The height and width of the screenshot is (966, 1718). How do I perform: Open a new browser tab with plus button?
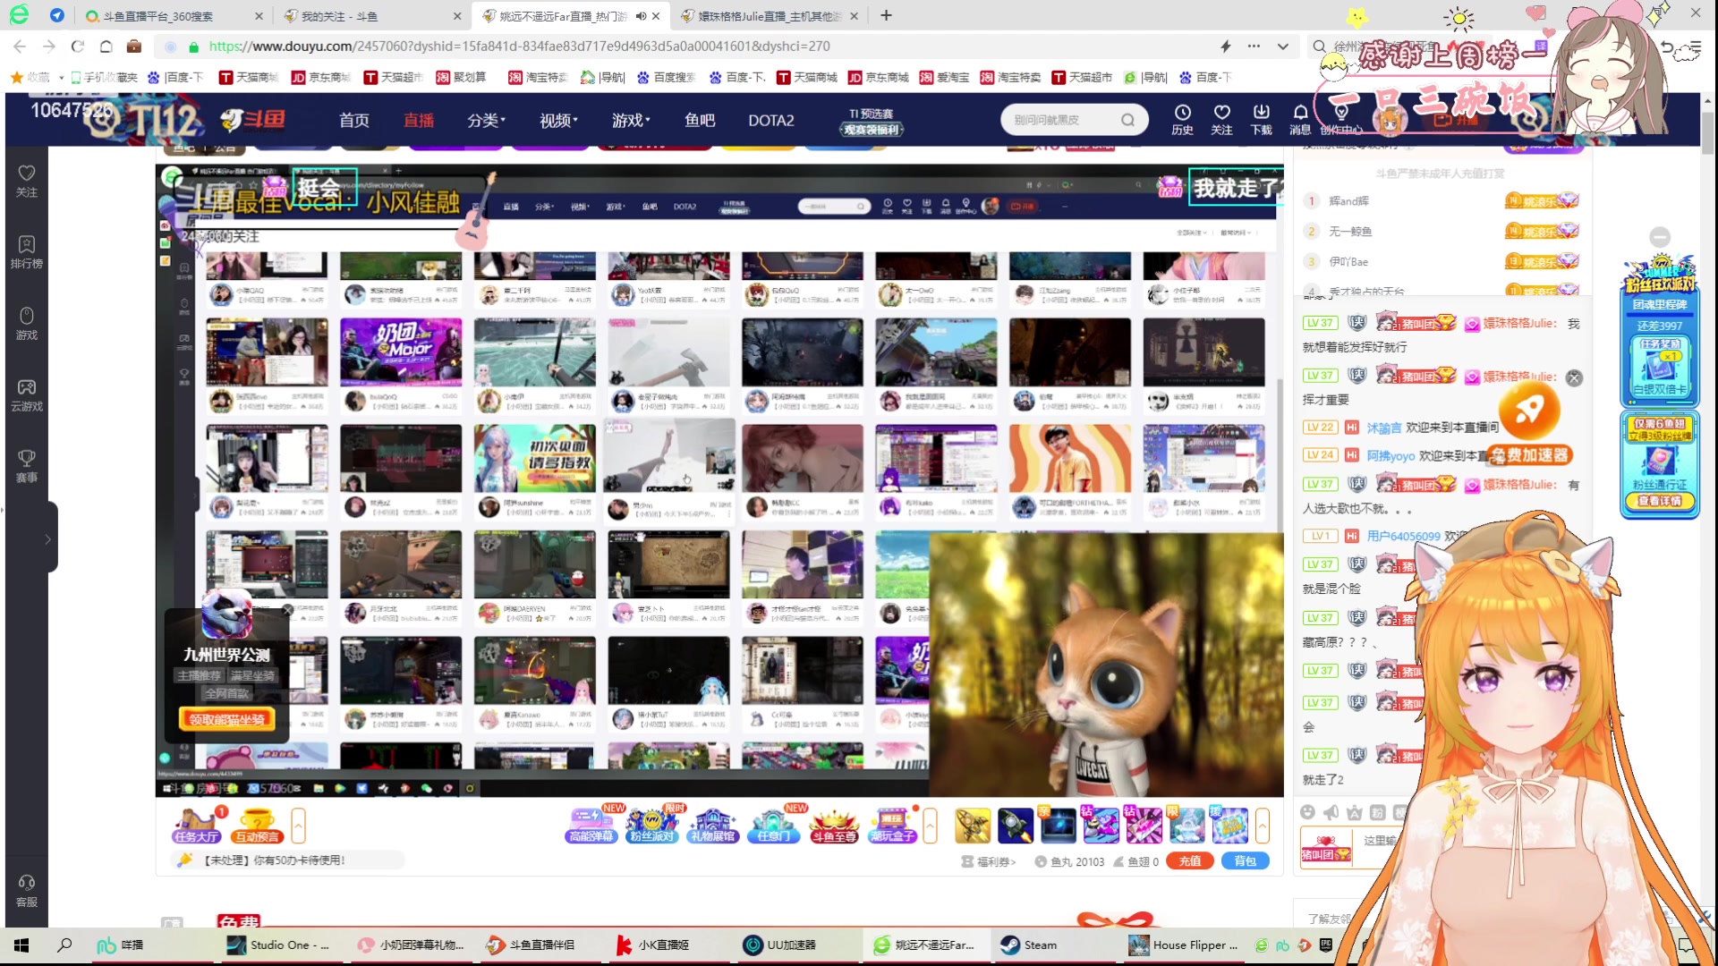[886, 15]
